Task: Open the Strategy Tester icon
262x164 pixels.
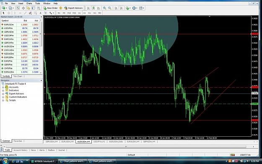Action: pos(39,8)
